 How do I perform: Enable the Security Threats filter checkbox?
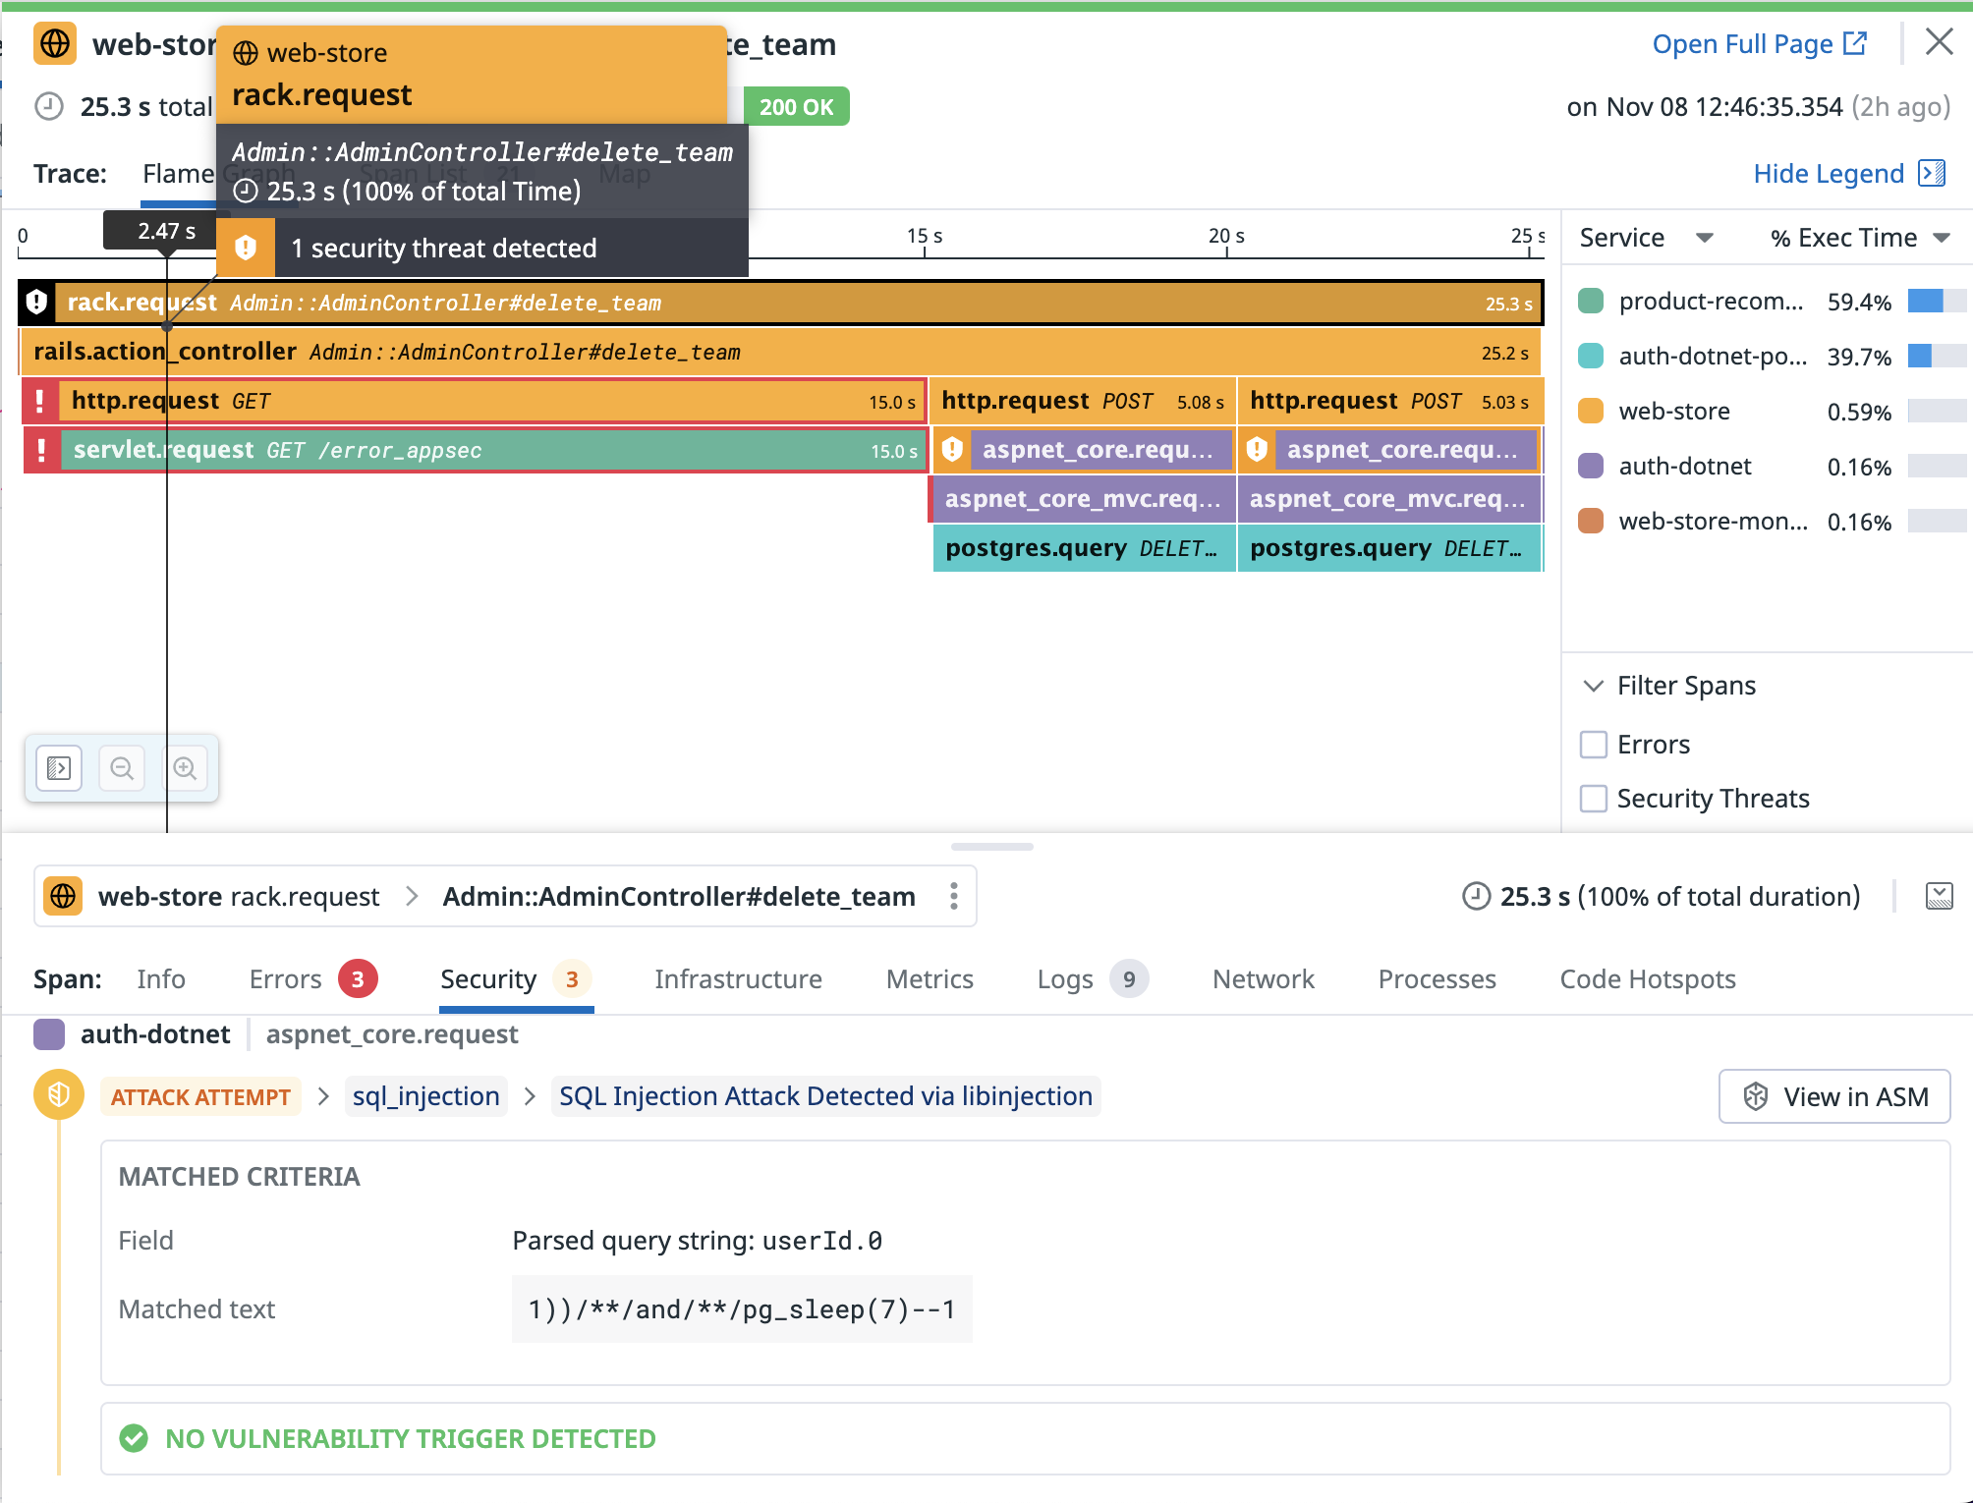[1593, 799]
